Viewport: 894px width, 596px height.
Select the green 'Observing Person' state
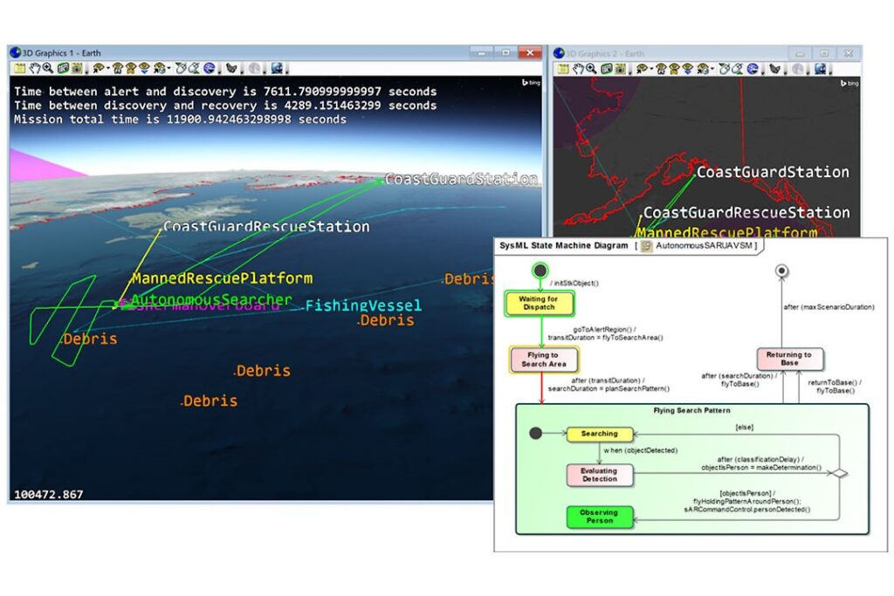click(x=598, y=517)
